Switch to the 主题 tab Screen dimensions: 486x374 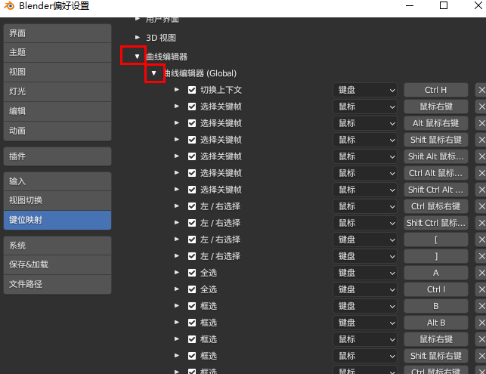tap(57, 52)
